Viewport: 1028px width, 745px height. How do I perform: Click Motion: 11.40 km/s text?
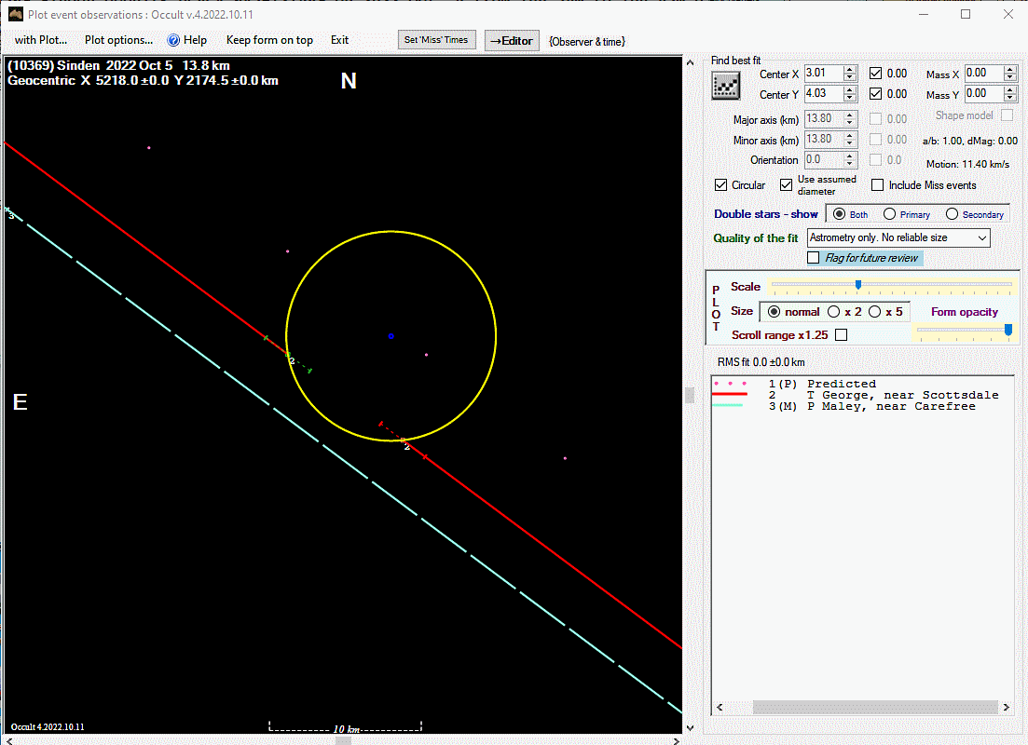pyautogui.click(x=967, y=164)
